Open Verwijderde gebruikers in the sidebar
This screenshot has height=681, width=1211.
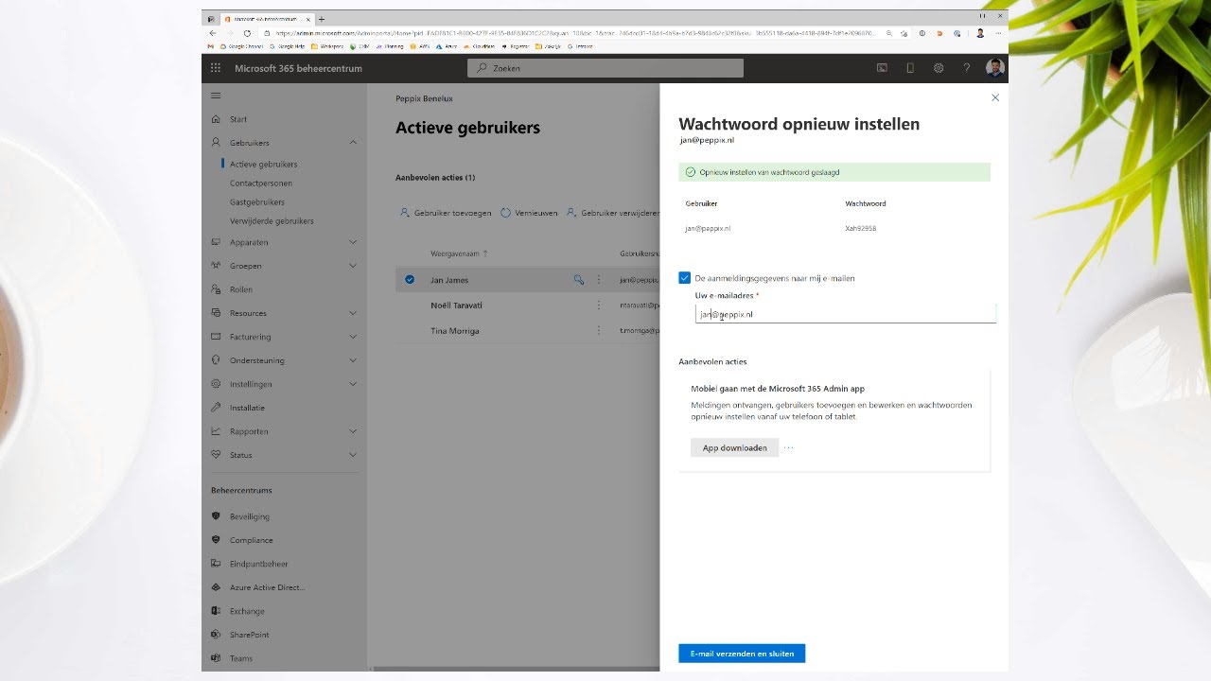[272, 221]
